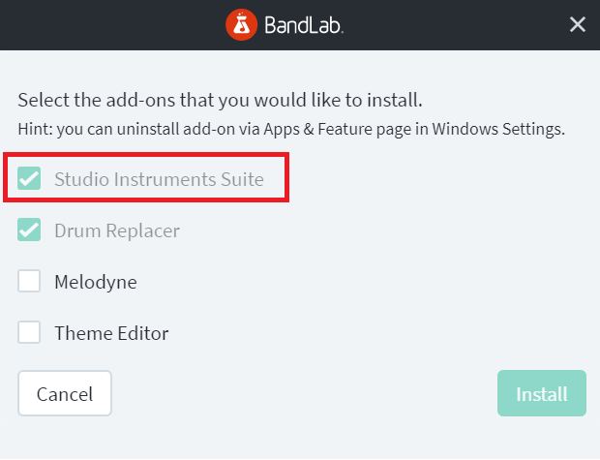Viewport: 600px width, 460px height.
Task: Click the Drum Replacer label text
Action: 117,230
